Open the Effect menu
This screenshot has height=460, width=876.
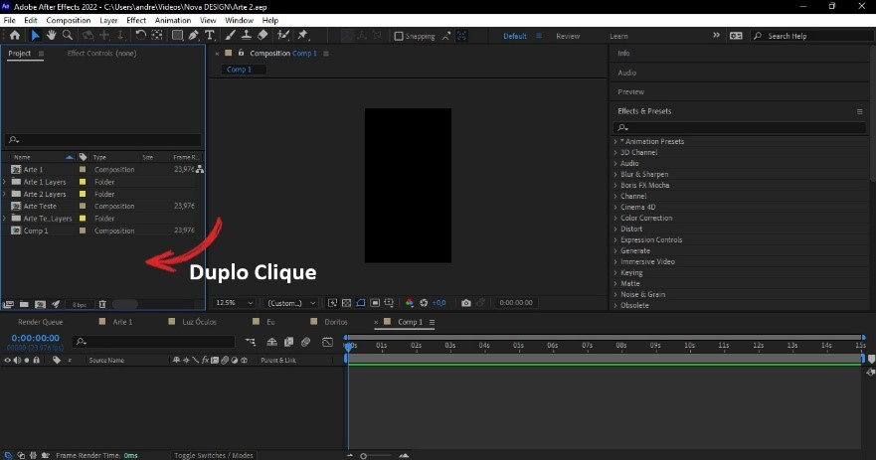coord(136,20)
